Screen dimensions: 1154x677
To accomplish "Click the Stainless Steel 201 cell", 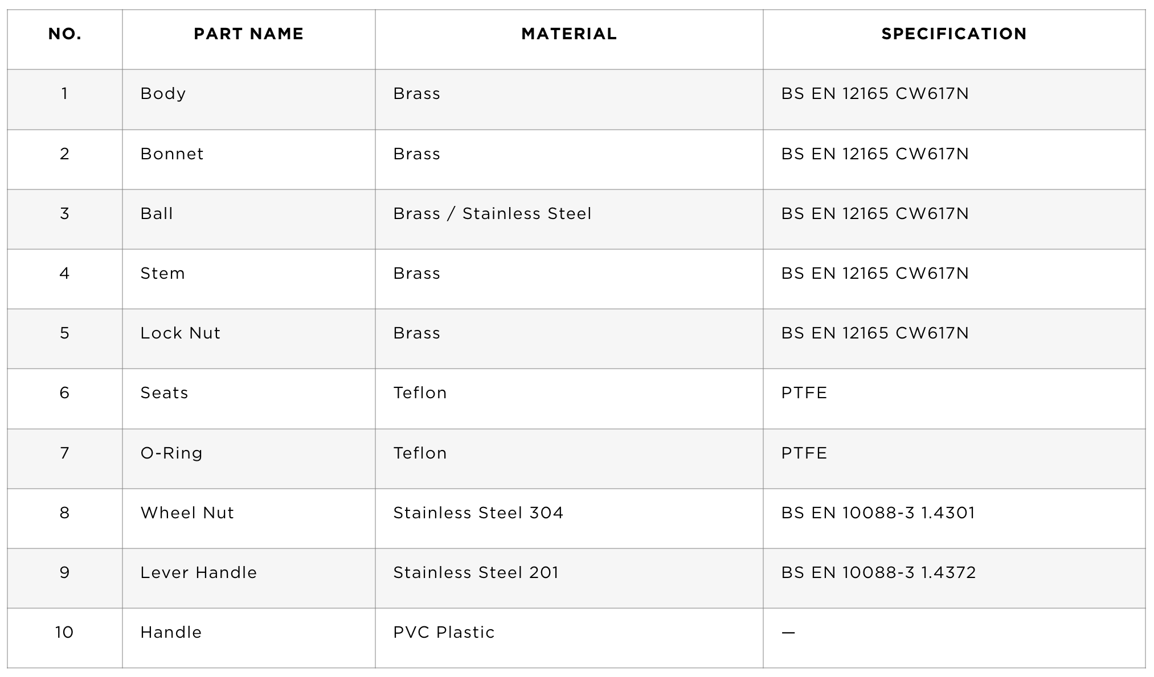I will click(x=569, y=578).
